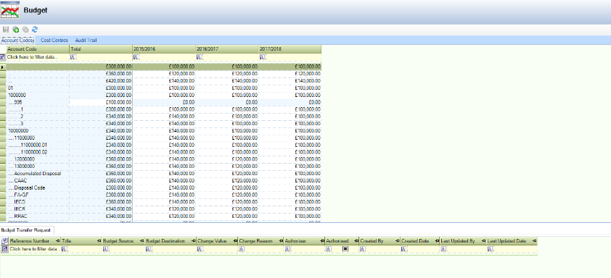Open filter operator under Title column

65,249
